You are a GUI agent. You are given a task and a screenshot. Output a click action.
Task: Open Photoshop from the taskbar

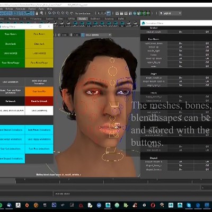(54, 205)
